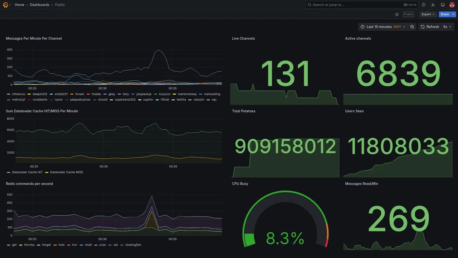Click the Grafana logo icon

[5, 5]
